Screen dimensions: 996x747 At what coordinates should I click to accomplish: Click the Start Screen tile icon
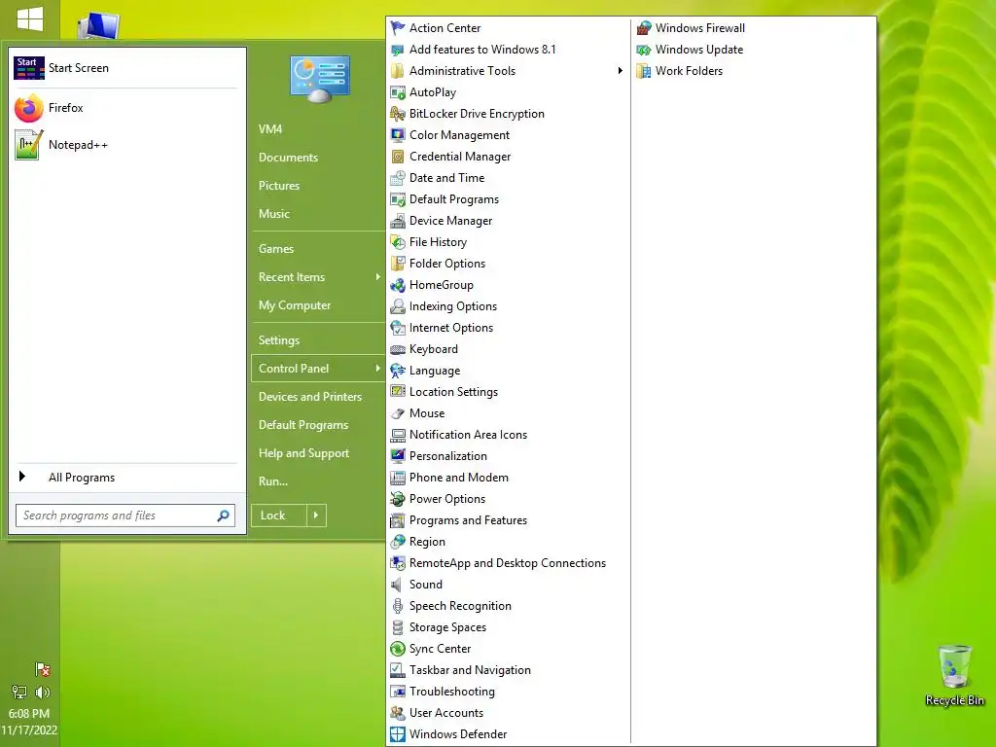[x=29, y=68]
